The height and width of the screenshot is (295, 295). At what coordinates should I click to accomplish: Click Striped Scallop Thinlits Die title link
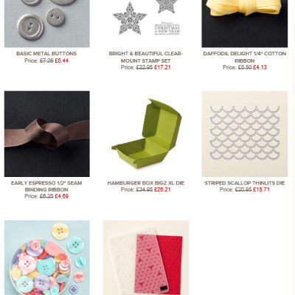click(x=245, y=183)
